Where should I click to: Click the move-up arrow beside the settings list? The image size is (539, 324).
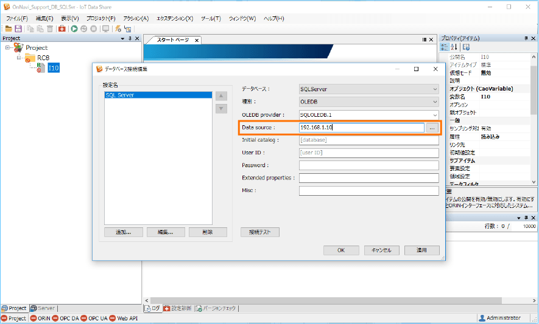click(222, 96)
